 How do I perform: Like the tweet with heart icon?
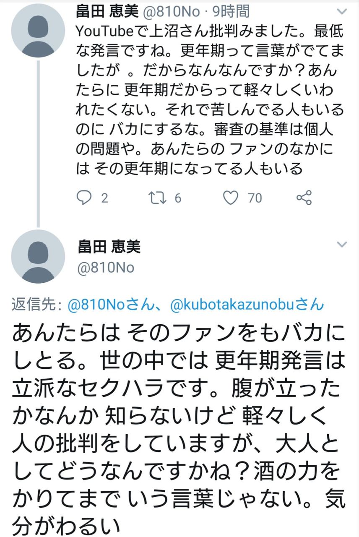coord(231,197)
